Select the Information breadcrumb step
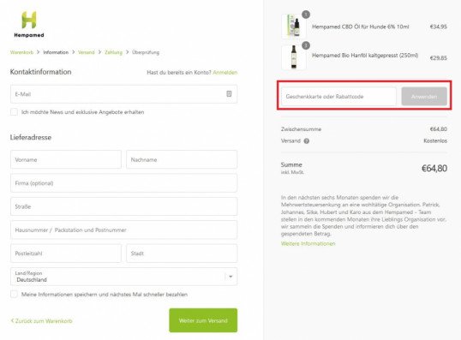This screenshot has width=461, height=340. (56, 52)
